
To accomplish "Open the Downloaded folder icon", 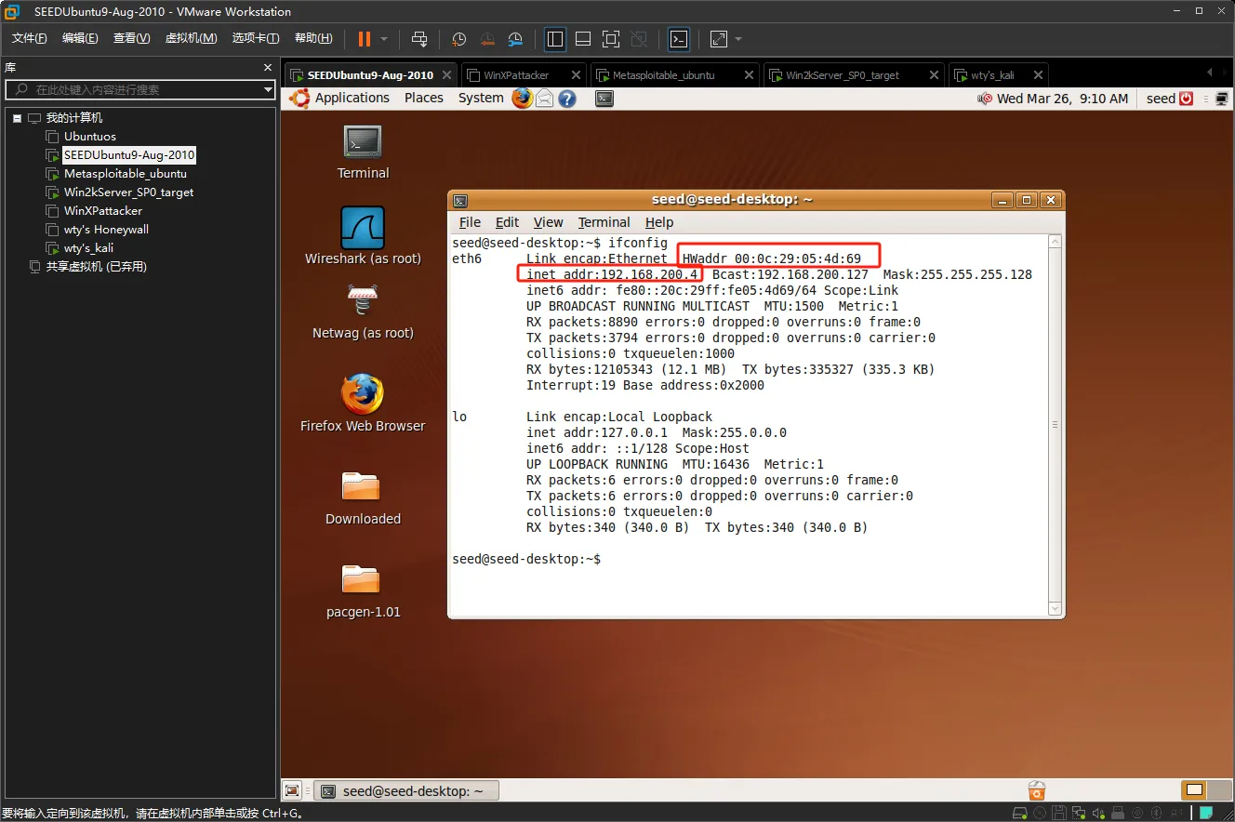I will tap(363, 497).
